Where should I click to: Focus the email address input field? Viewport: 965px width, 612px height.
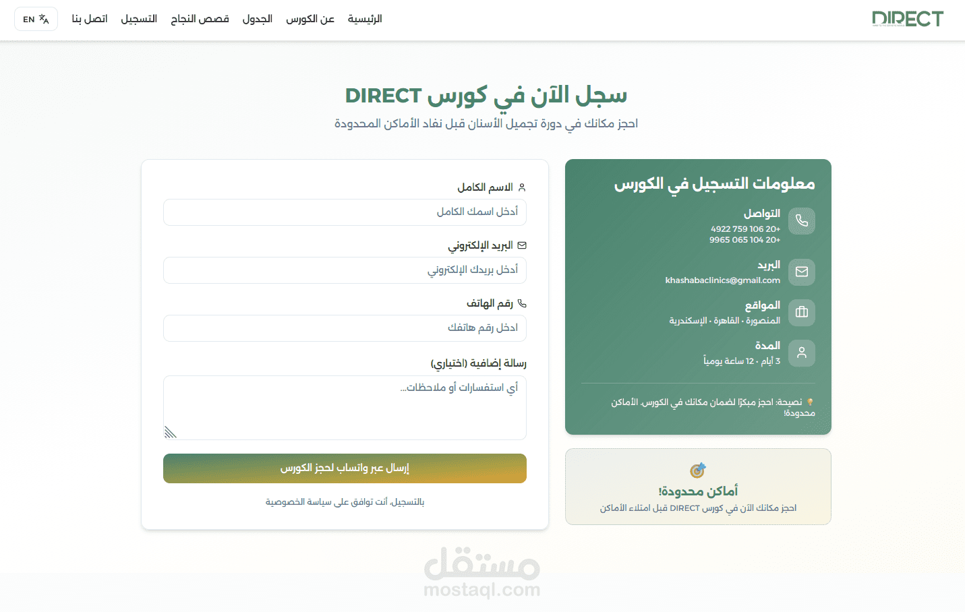pos(345,270)
